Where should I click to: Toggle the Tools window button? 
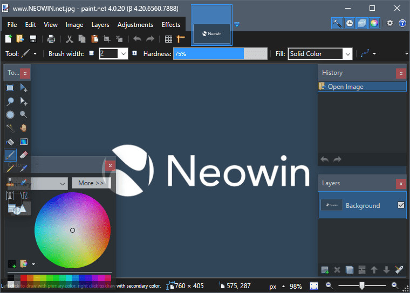click(x=337, y=24)
